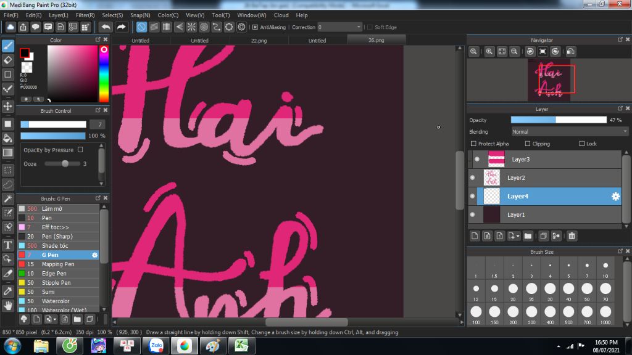Viewport: 632px width, 355px height.
Task: Turn off snap using the Snap Off icon
Action: pos(141,27)
